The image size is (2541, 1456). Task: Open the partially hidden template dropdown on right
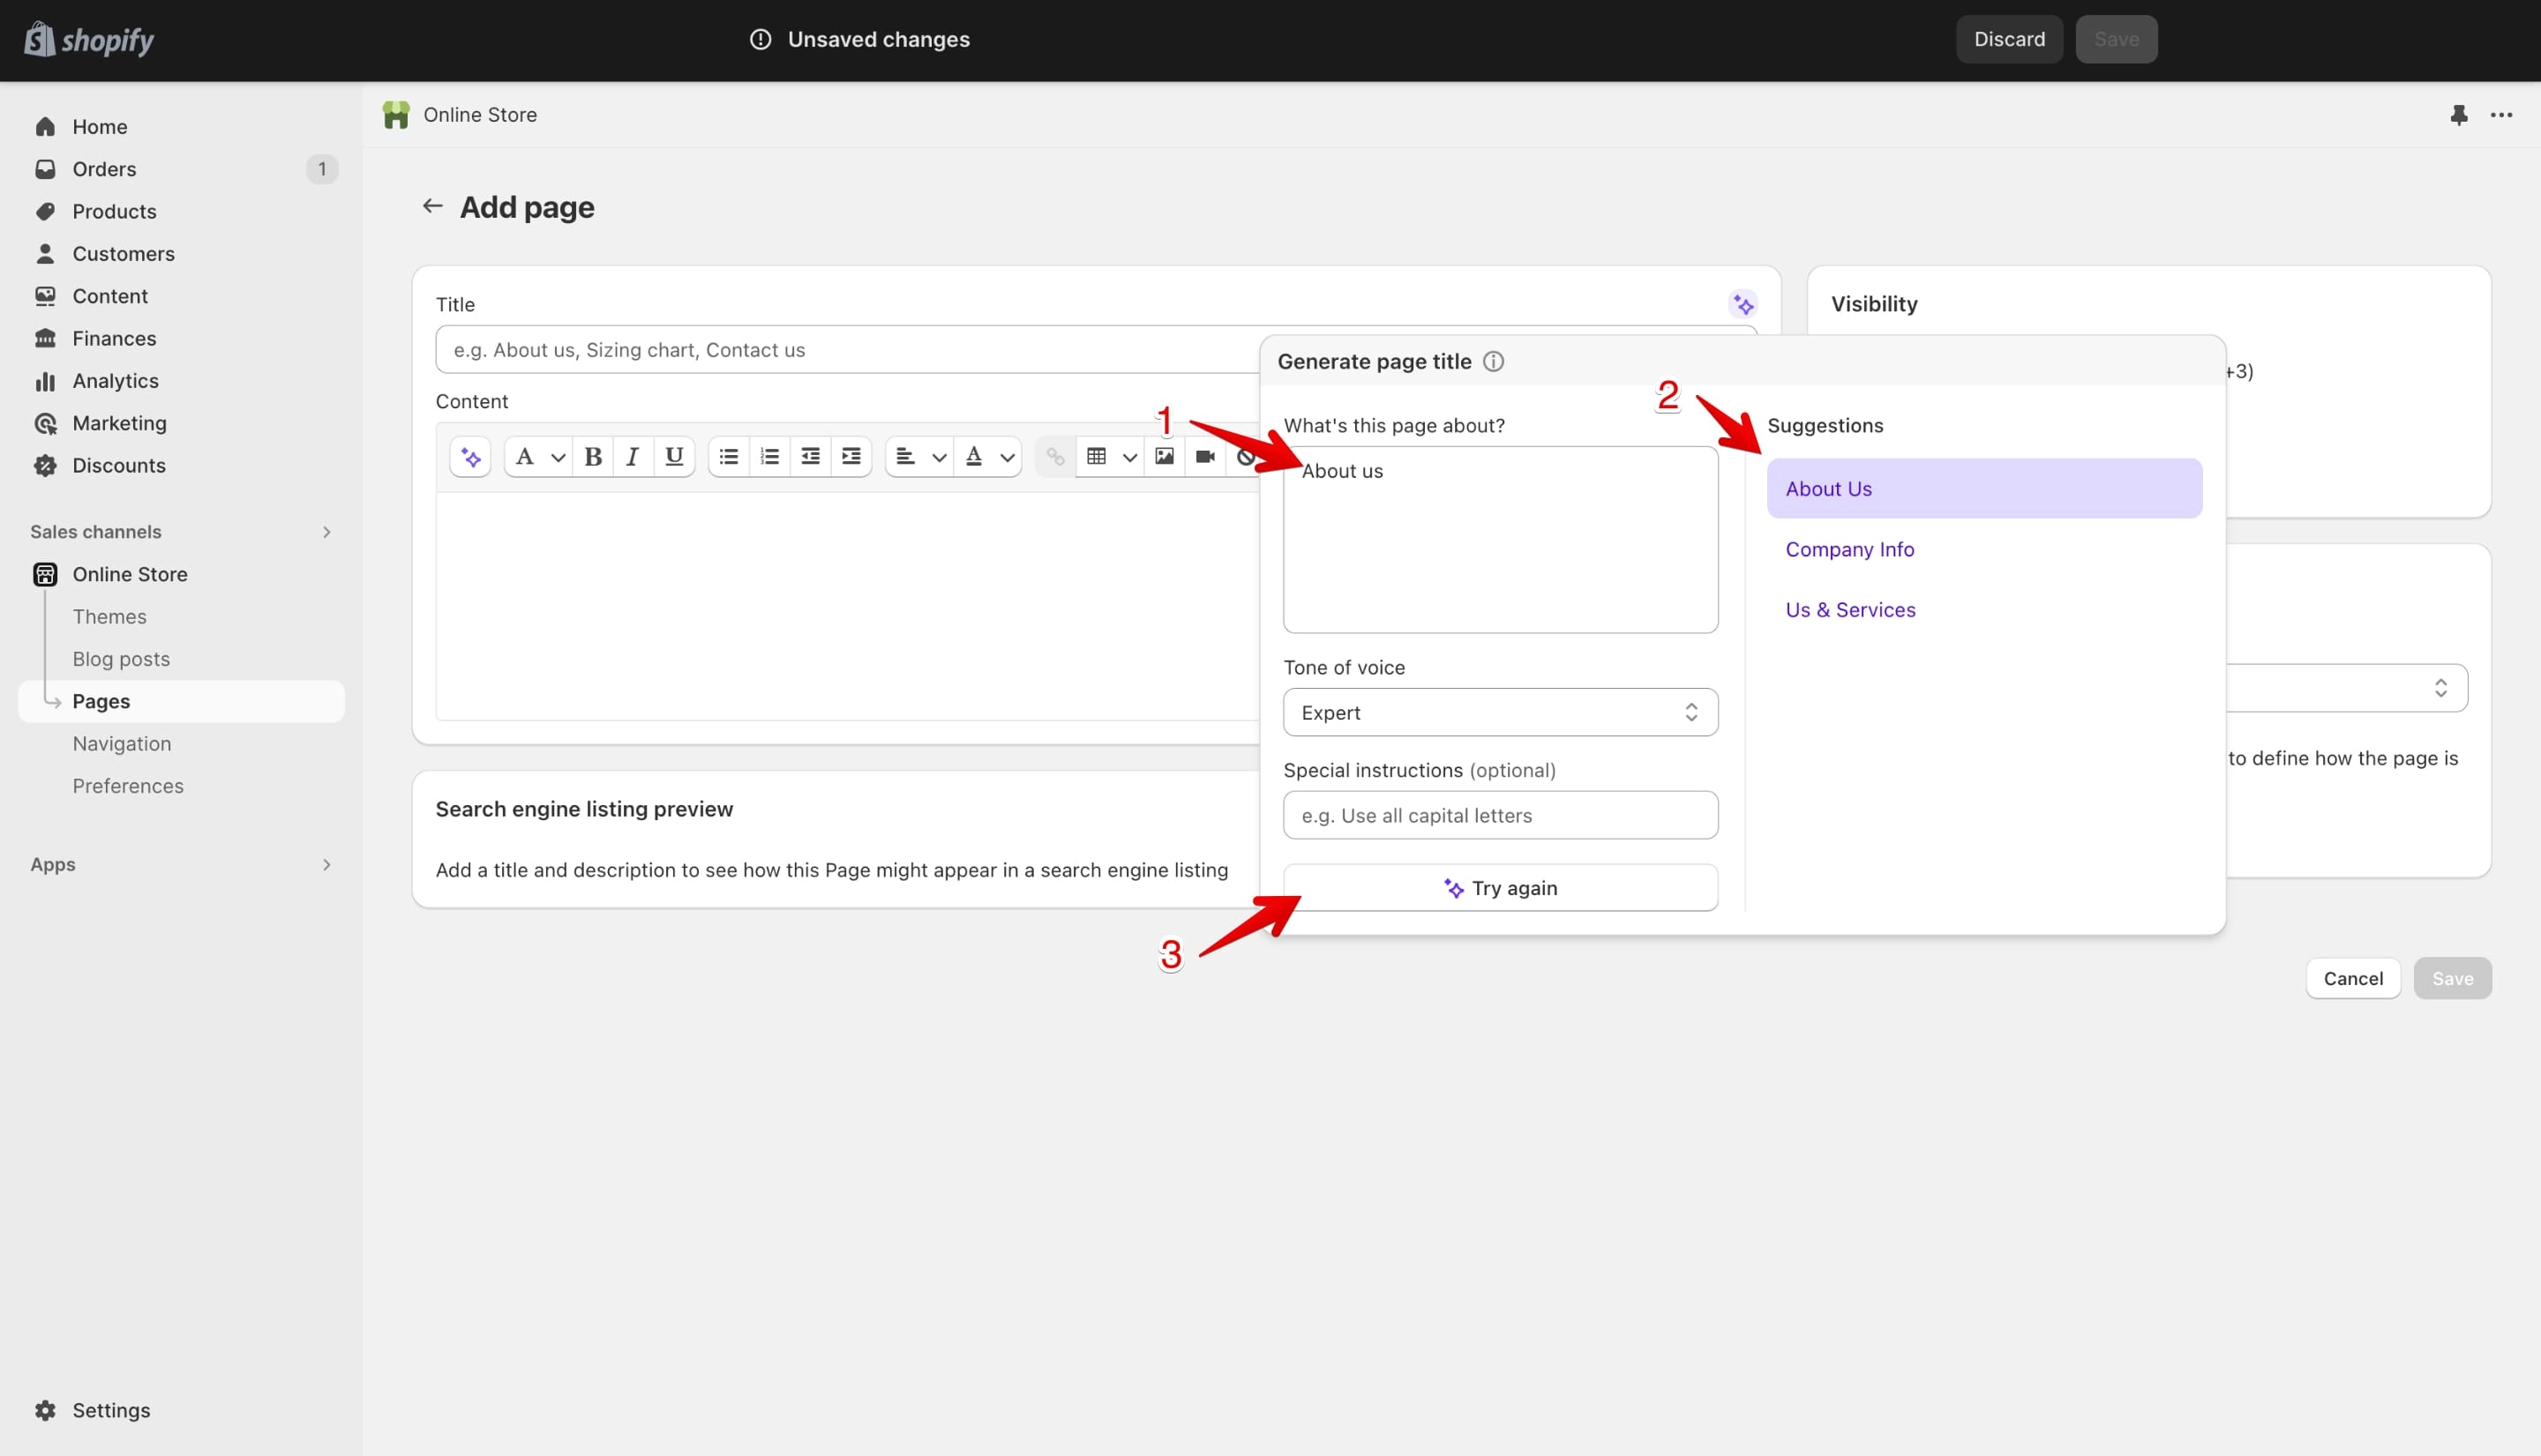click(x=2347, y=688)
